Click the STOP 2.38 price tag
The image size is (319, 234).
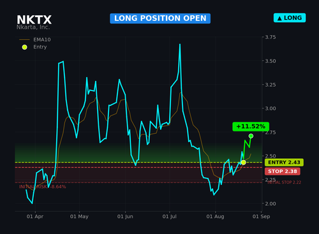(x=283, y=172)
